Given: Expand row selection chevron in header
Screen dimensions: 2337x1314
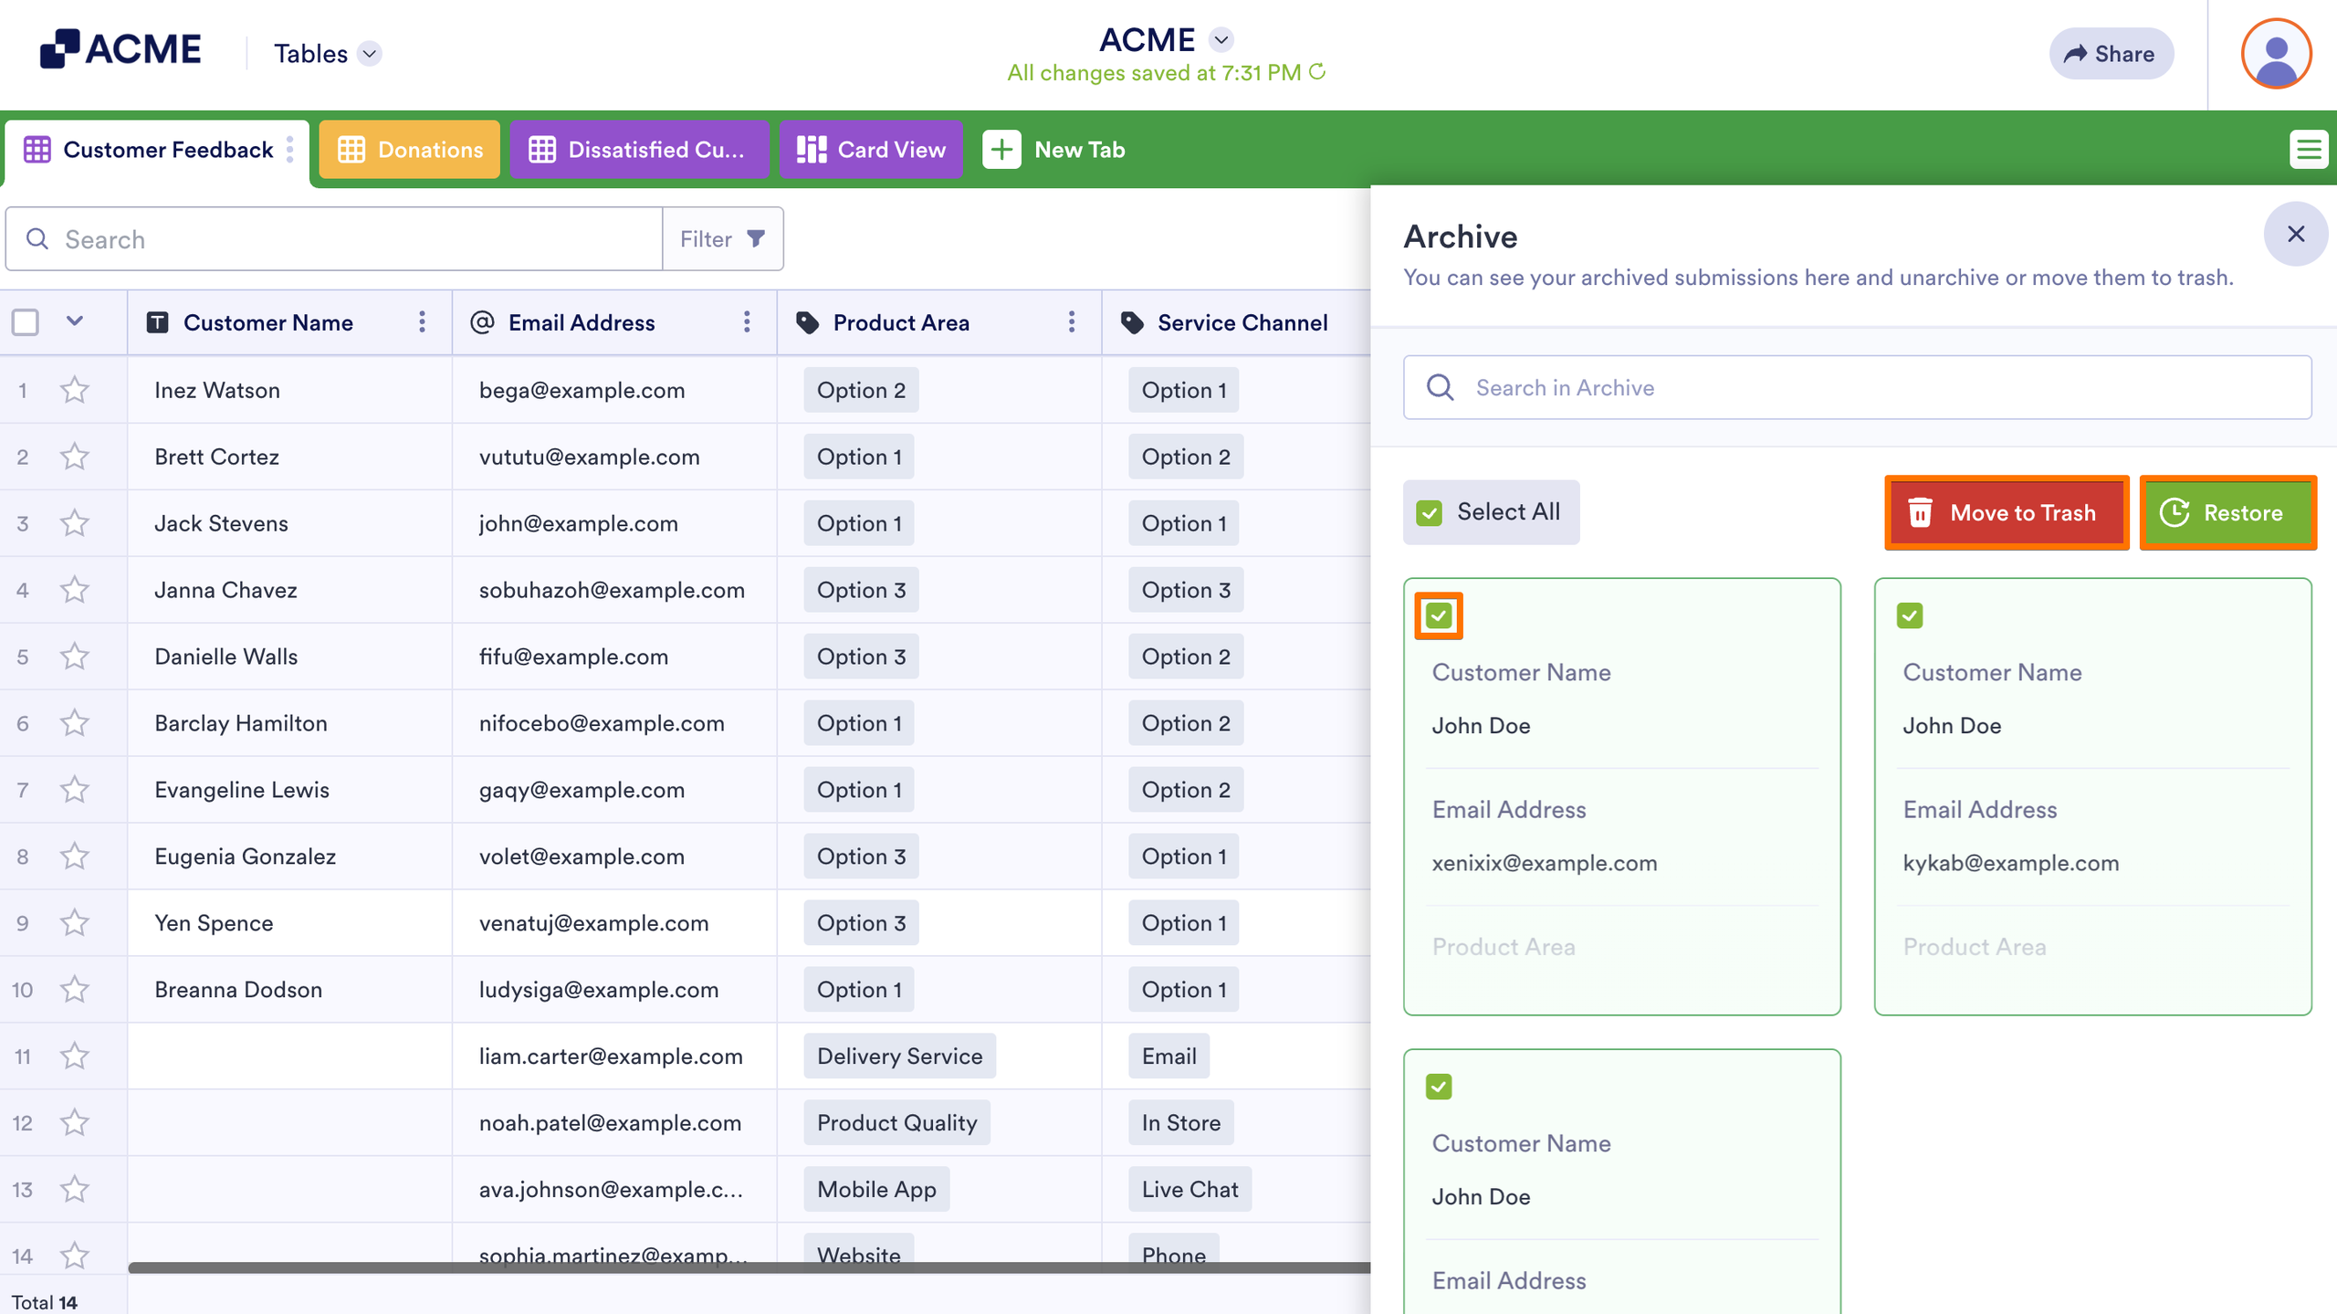Looking at the screenshot, I should tap(75, 321).
